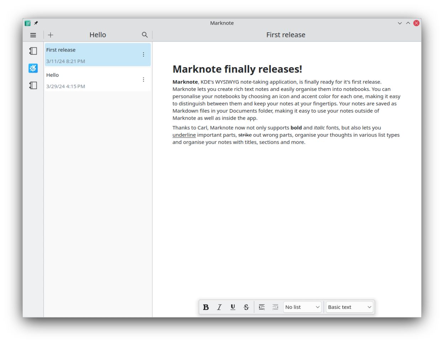
Task: Open the list type dropdown
Action: click(302, 307)
